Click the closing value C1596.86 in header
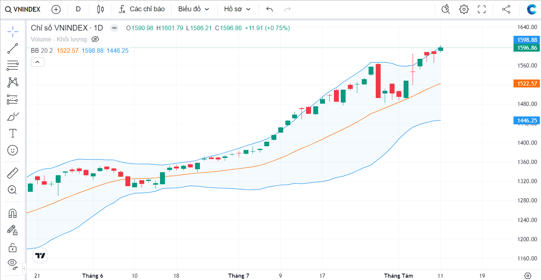Screen dimensions: 541x280 pyautogui.click(x=229, y=28)
